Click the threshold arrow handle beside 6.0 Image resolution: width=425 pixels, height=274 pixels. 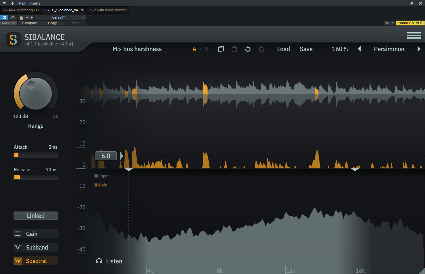coord(122,156)
